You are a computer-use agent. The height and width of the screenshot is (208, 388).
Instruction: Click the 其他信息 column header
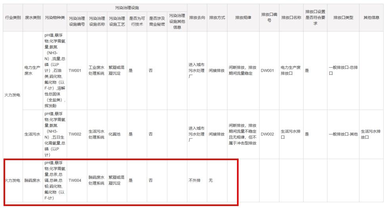point(371,17)
